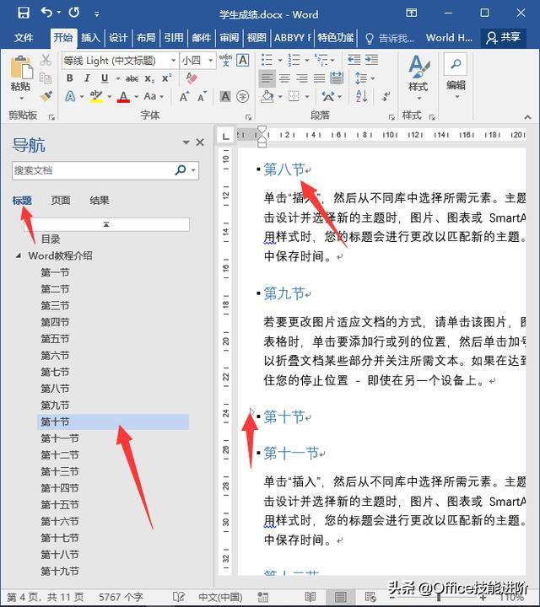The width and height of the screenshot is (540, 607).
Task: Click the Paste clipboard icon
Action: click(x=22, y=67)
